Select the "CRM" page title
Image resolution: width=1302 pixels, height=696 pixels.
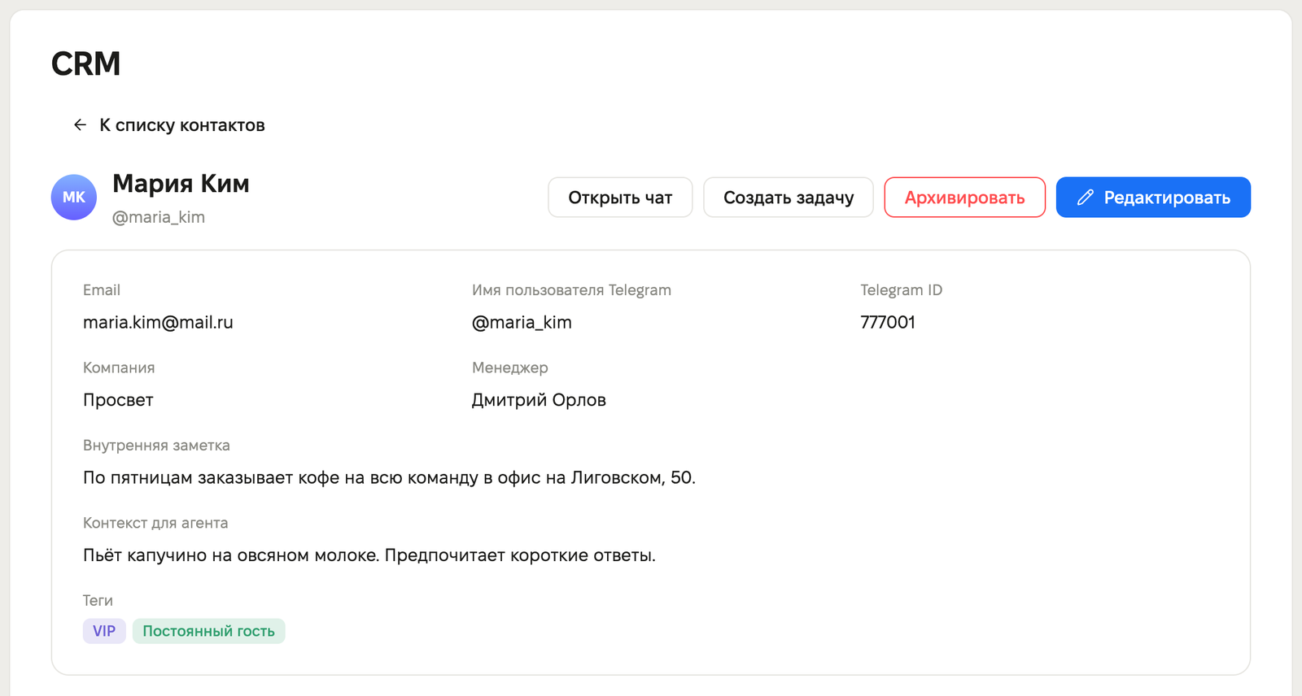click(x=86, y=63)
